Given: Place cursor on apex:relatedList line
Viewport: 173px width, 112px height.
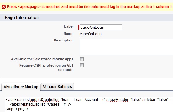Looking at the screenshot, I should tap(40, 104).
